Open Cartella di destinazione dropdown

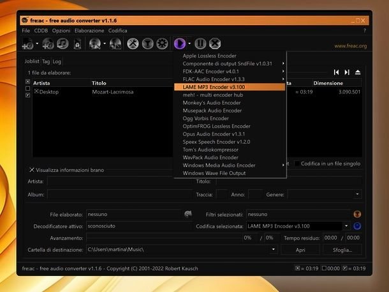point(273,249)
